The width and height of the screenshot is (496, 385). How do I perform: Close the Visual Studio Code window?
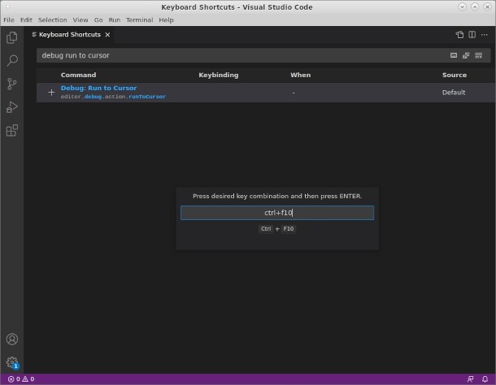487,7
